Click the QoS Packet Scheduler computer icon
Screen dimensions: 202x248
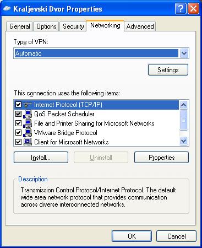point(28,114)
